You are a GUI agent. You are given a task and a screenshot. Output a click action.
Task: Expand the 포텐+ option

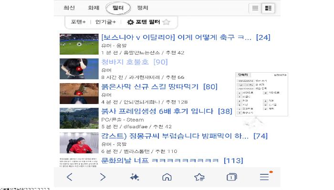[x=78, y=22]
